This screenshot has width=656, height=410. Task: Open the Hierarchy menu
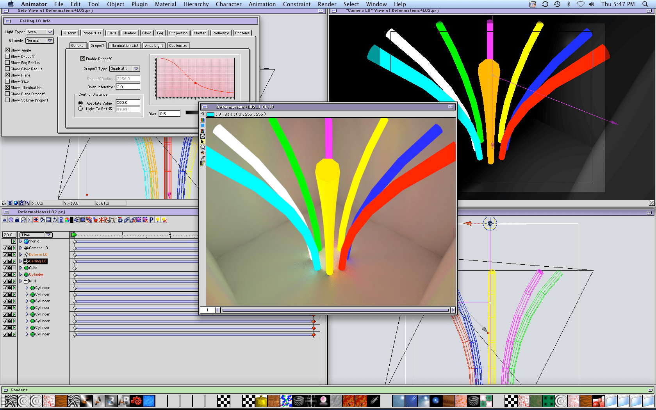click(x=196, y=4)
